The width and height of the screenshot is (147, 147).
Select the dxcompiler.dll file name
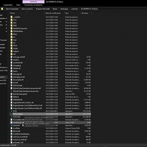click(x=18, y=80)
